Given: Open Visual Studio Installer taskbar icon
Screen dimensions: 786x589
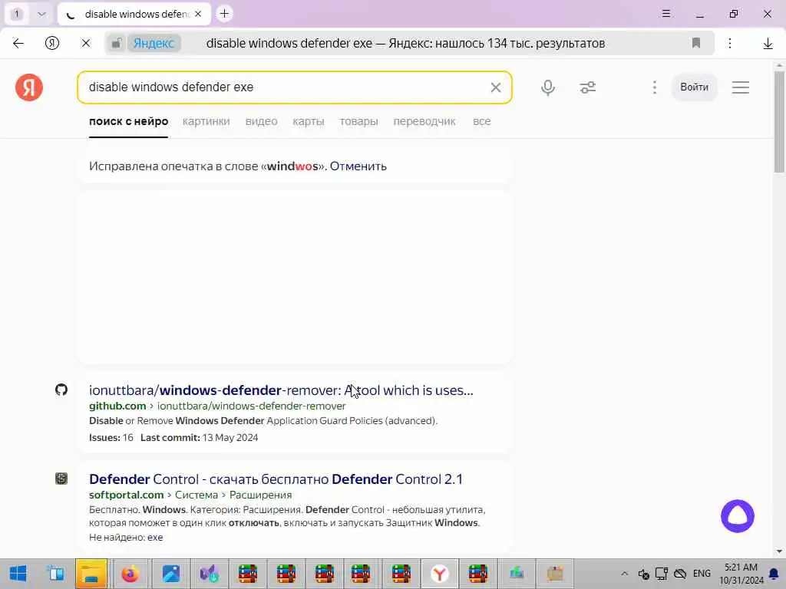Looking at the screenshot, I should (x=209, y=574).
